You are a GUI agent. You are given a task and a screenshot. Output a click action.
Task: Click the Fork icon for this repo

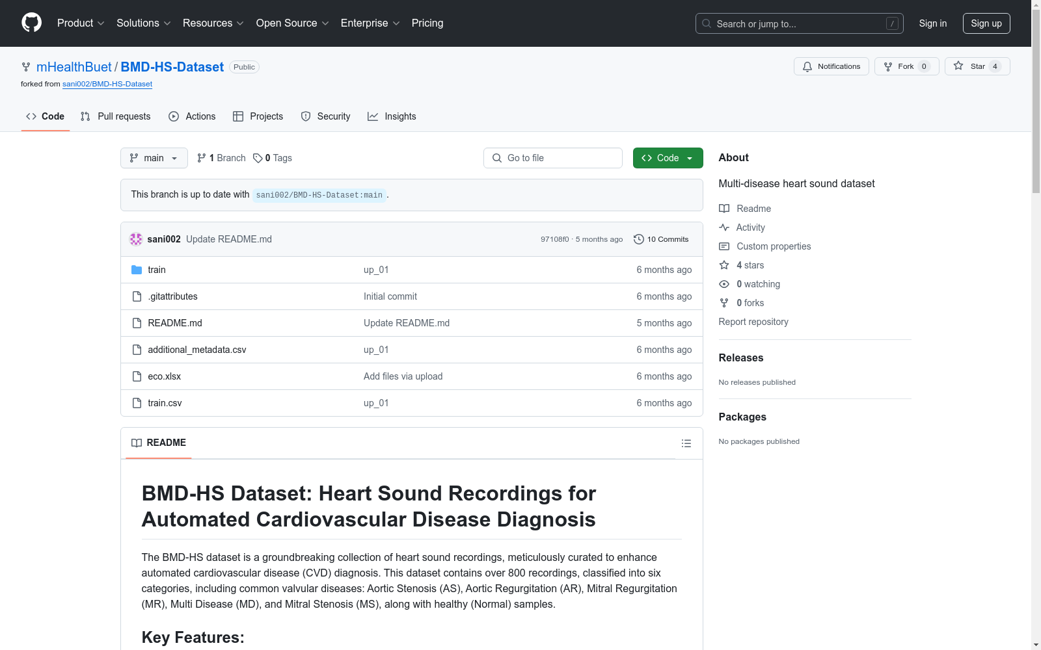click(887, 66)
